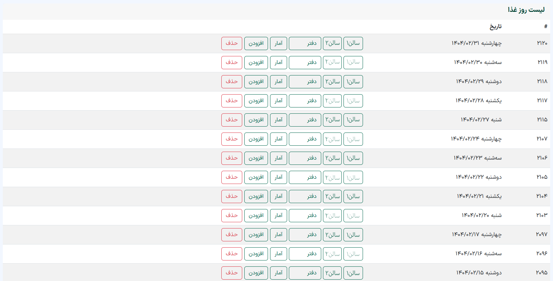This screenshot has width=553, height=281.
Task: Open آمار for row ۲۱۱۵
Action: pos(278,120)
